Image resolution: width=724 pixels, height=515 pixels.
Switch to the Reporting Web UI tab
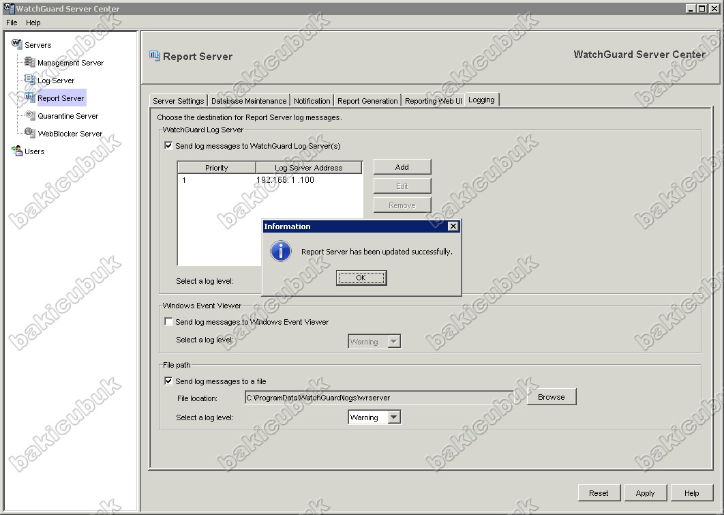pos(433,101)
